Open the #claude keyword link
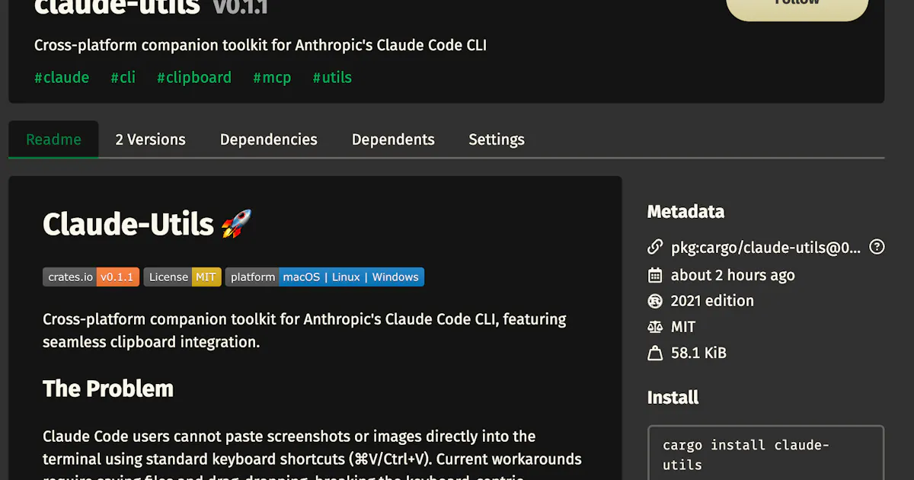Viewport: 914px width, 480px height. click(62, 78)
